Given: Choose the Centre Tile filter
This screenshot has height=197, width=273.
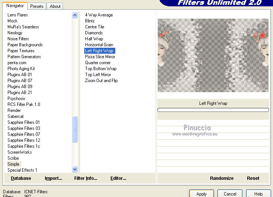Looking at the screenshot, I should [94, 27].
